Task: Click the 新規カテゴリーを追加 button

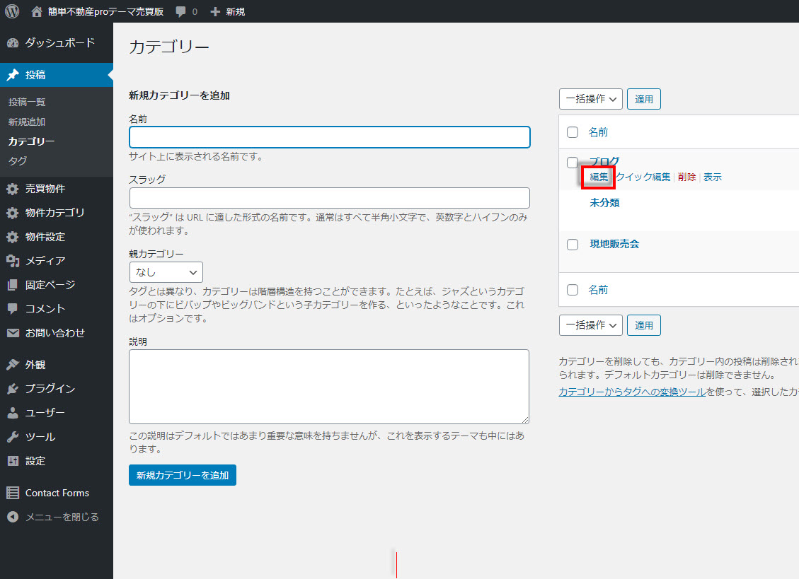Action: pyautogui.click(x=183, y=475)
